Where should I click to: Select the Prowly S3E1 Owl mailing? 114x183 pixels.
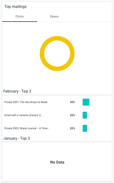pyautogui.click(x=26, y=102)
